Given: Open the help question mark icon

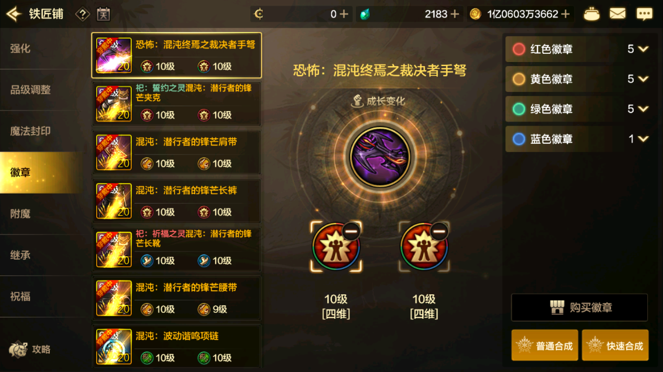Looking at the screenshot, I should (x=82, y=15).
